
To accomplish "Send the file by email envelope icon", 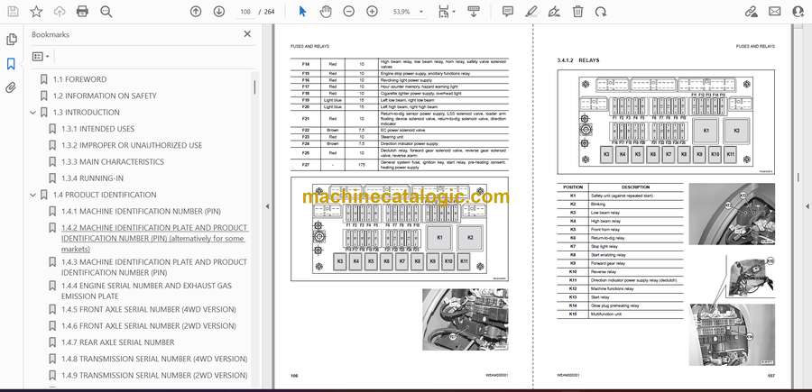I will [775, 12].
